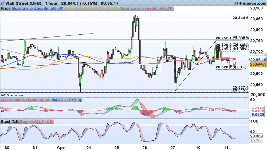Select the 20,644.1 (-0.15%) price readout in header
Screen dimensions: 267x150
pos(79,3)
